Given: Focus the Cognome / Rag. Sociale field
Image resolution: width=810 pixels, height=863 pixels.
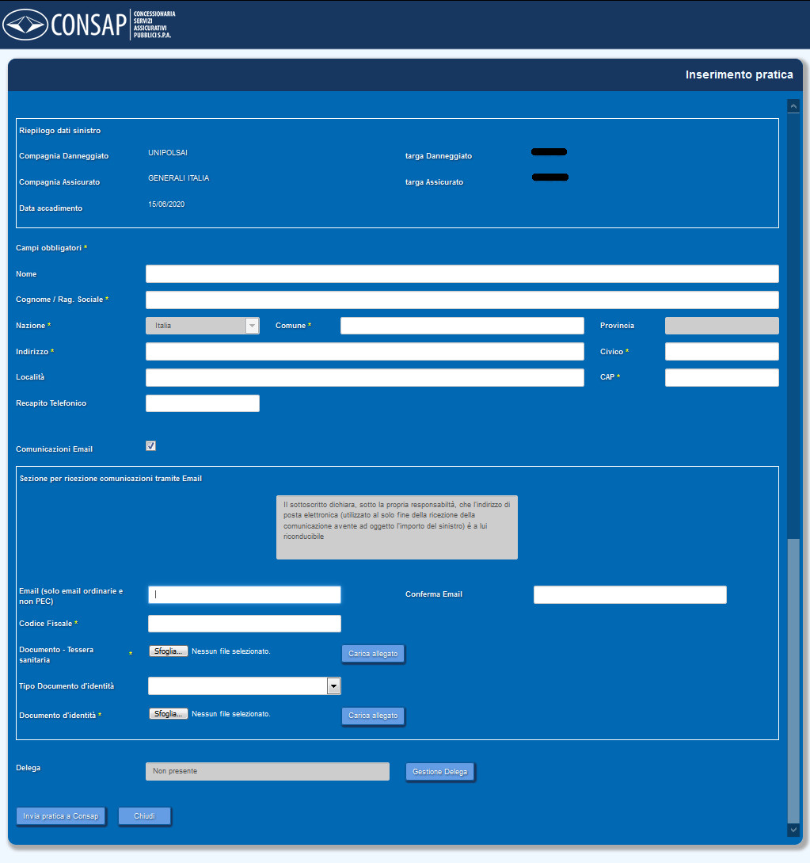Looking at the screenshot, I should click(462, 300).
